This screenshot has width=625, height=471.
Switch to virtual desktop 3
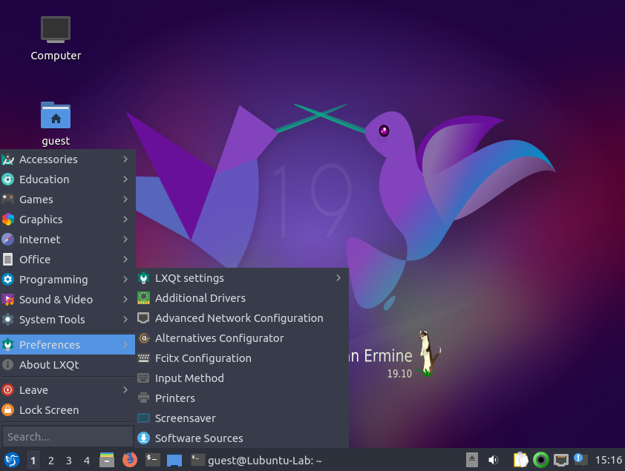pyautogui.click(x=69, y=461)
